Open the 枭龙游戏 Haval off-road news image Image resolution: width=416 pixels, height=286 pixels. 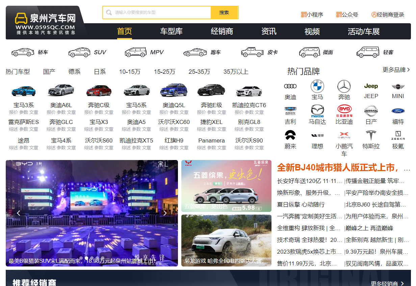226,241
